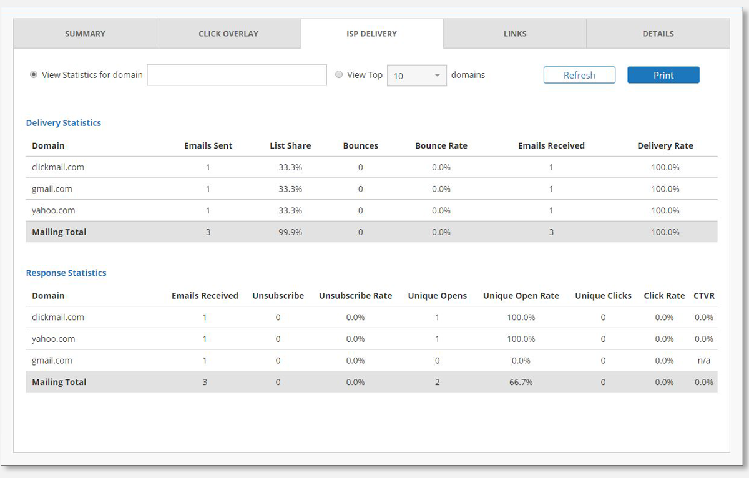
Task: Click Mailing Total row in Delivery Statistics
Action: tap(371, 232)
